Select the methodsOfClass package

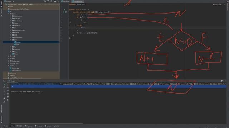pyautogui.click(x=18, y=30)
